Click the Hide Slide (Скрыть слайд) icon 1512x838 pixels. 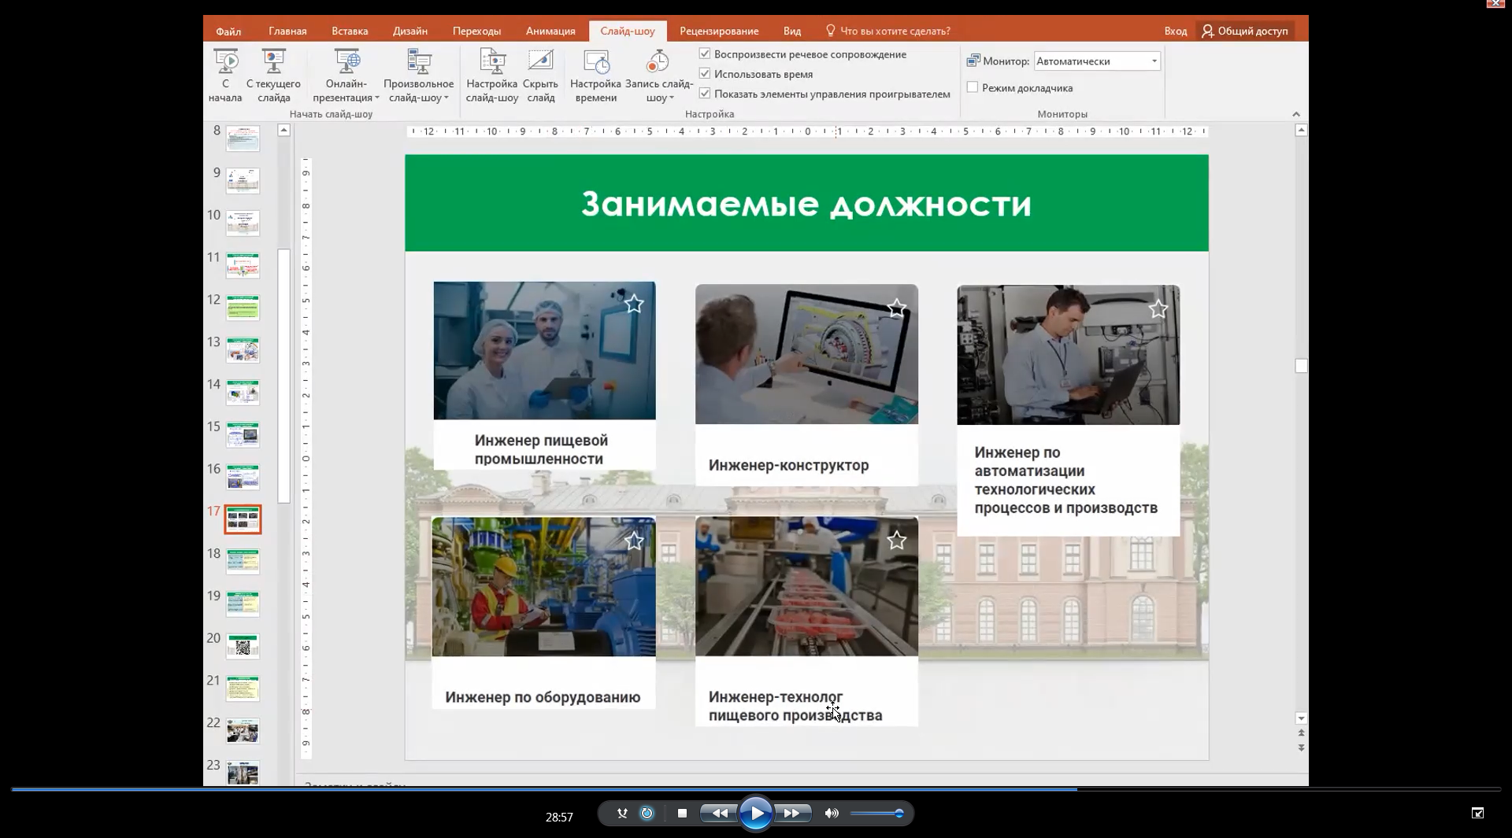[540, 61]
